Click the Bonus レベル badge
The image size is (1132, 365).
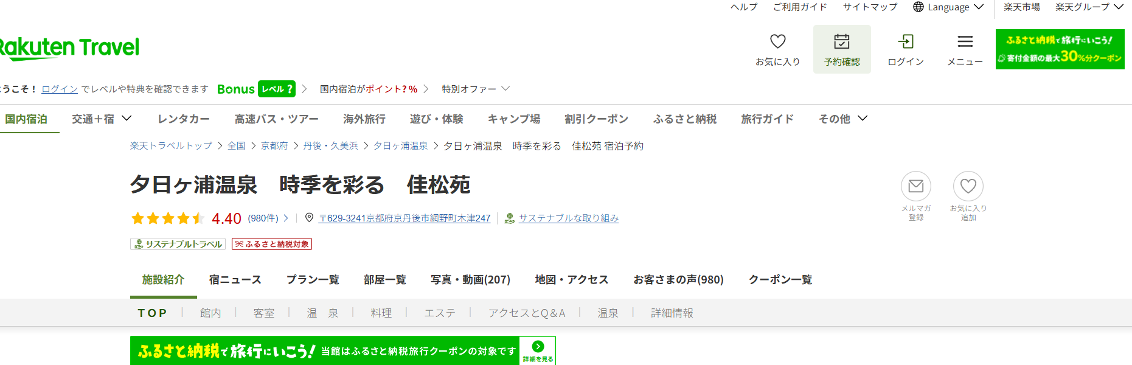(276, 89)
